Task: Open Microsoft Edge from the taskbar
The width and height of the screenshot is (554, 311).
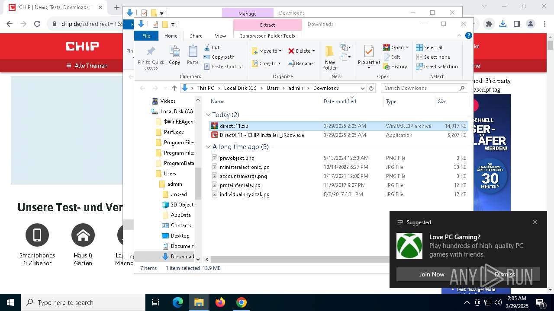Action: point(178,302)
